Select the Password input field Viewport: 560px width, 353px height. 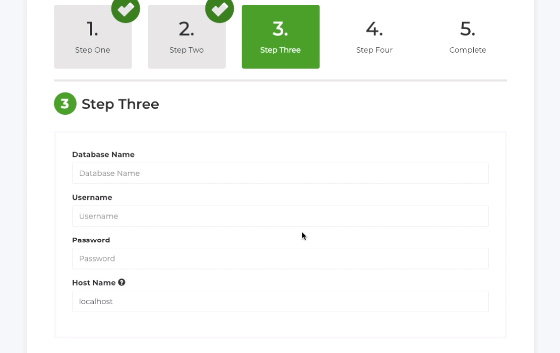pos(280,259)
